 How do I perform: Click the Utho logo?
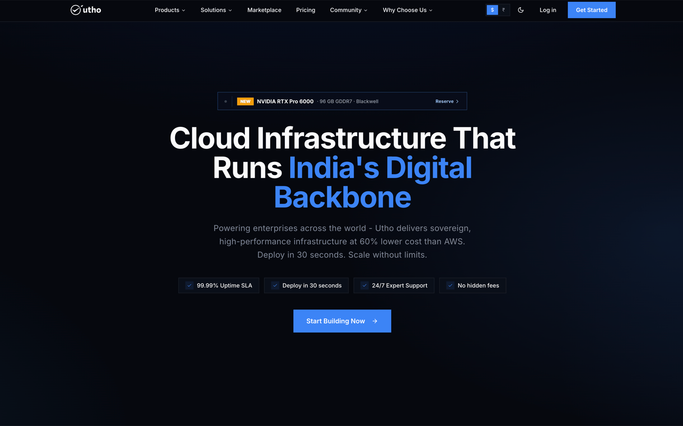pyautogui.click(x=86, y=10)
